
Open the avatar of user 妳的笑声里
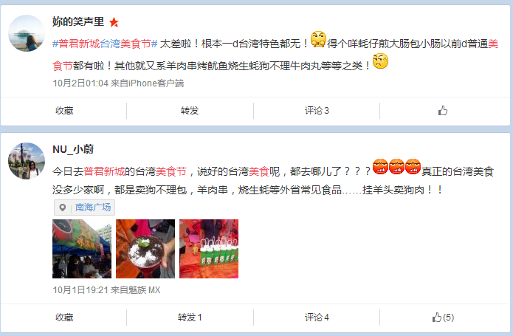click(27, 33)
